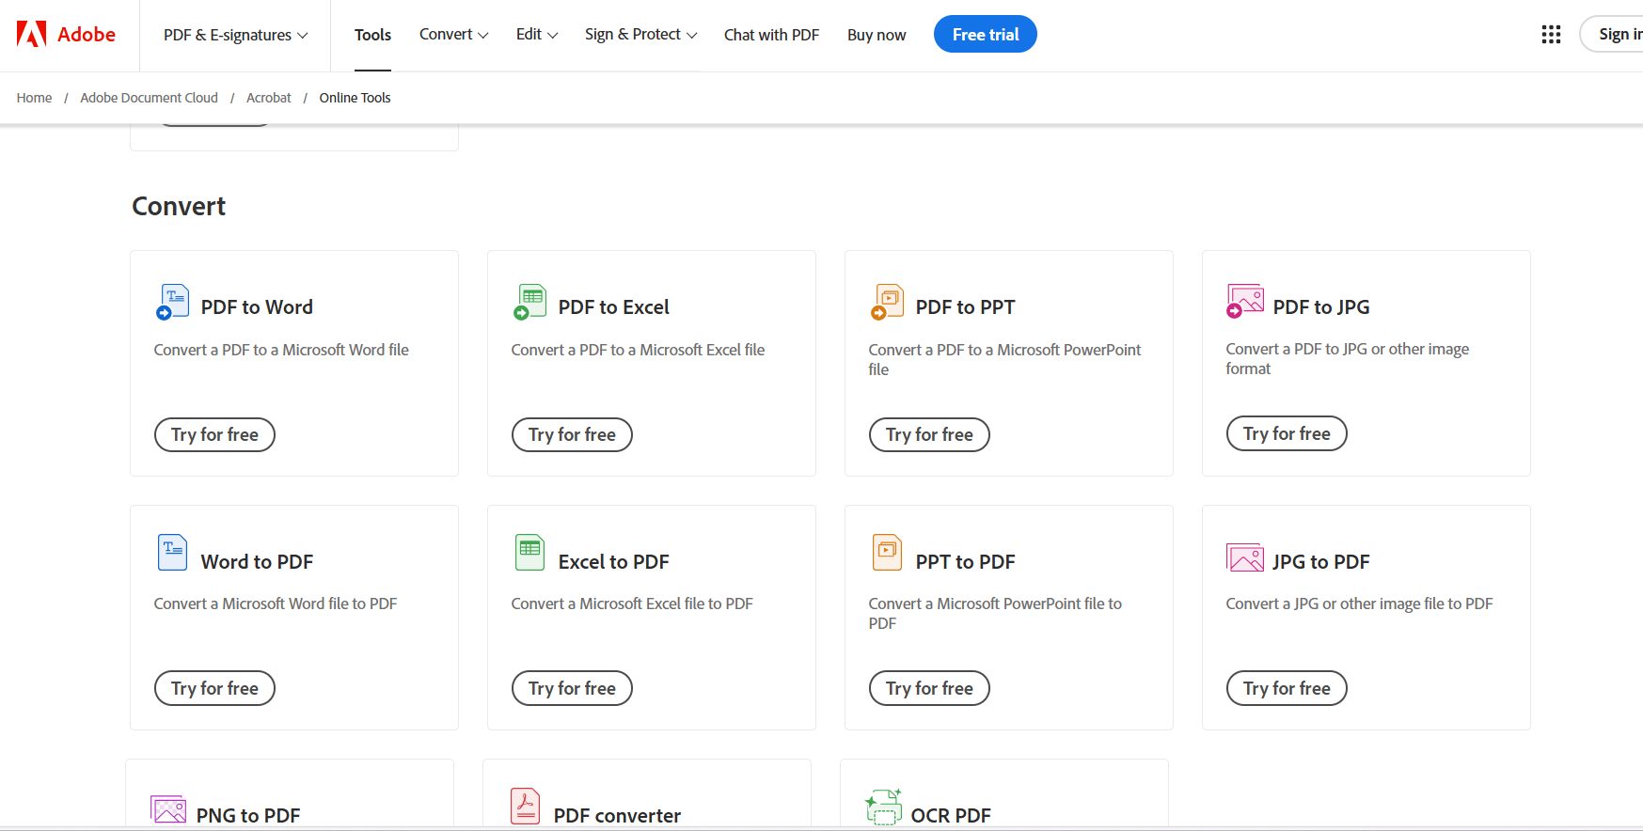Click the PDF to Word icon
The width and height of the screenshot is (1643, 831).
(x=172, y=302)
